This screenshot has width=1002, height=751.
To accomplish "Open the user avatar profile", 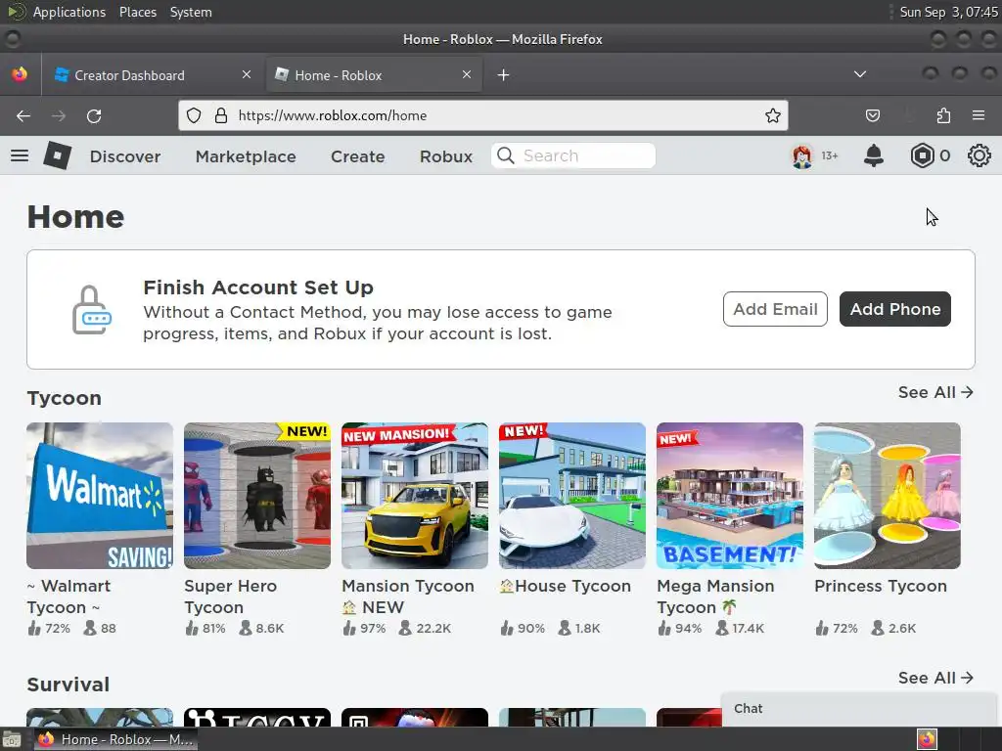I will tap(802, 155).
